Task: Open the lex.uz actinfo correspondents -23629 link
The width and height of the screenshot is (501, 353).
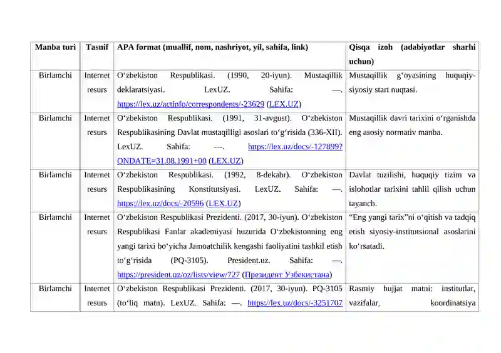Action: coord(190,104)
